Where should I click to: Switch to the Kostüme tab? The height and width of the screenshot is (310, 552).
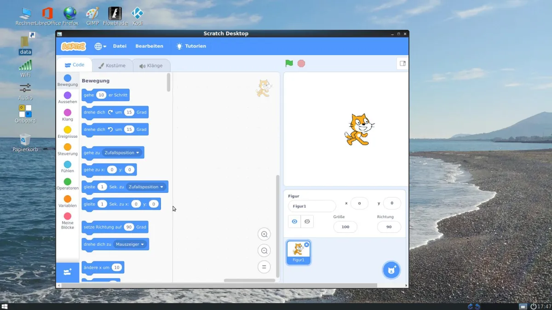(x=113, y=65)
